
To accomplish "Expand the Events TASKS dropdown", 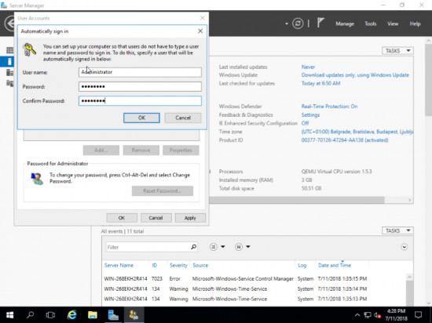I will pyautogui.click(x=397, y=230).
